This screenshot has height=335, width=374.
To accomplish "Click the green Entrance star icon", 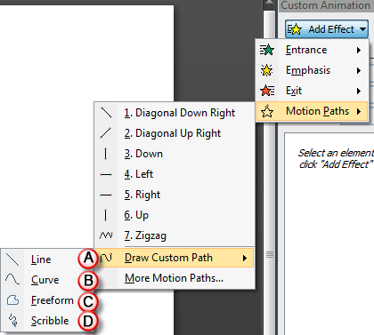I will 267,50.
